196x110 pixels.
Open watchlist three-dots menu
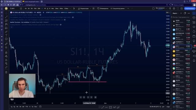pyautogui.click(x=189, y=13)
